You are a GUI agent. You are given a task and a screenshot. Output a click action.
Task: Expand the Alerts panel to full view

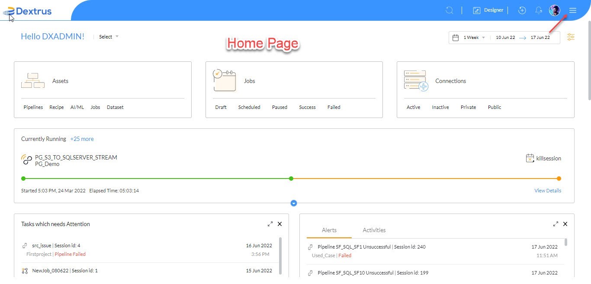[556, 224]
